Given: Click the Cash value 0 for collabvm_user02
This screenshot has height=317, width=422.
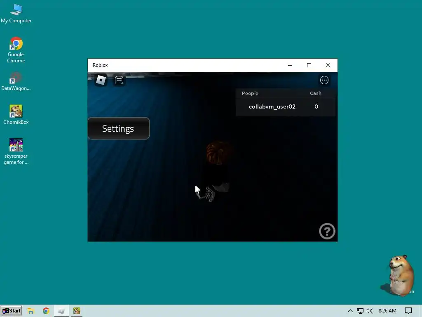Looking at the screenshot, I should point(316,106).
